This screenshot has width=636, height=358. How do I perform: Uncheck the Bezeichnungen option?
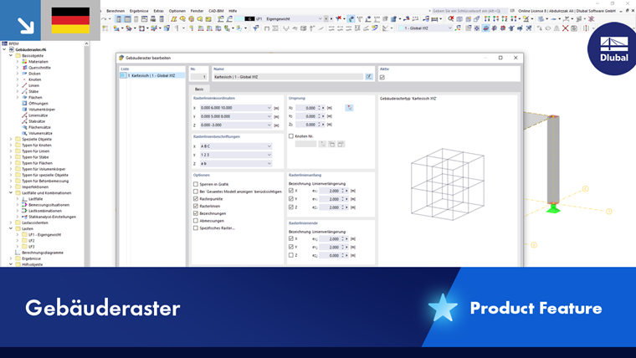(196, 213)
